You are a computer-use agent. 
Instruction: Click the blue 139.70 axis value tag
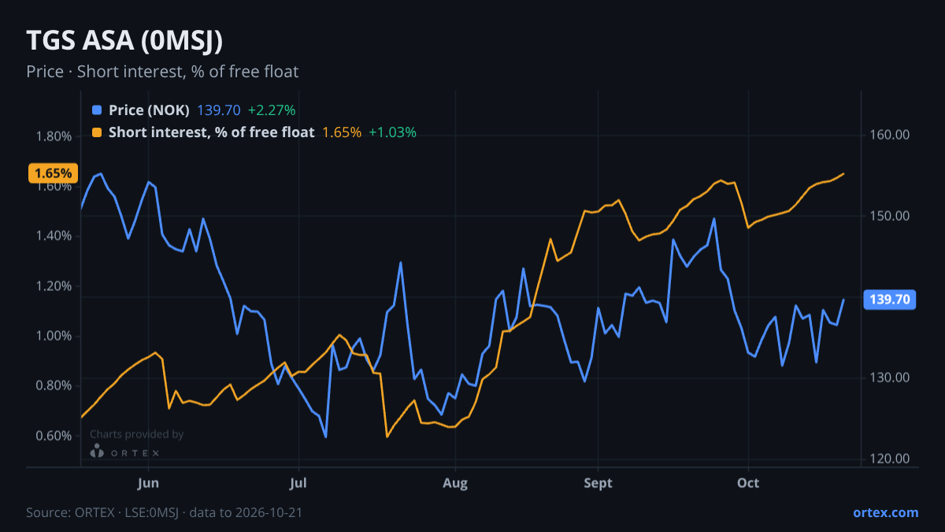pos(891,299)
